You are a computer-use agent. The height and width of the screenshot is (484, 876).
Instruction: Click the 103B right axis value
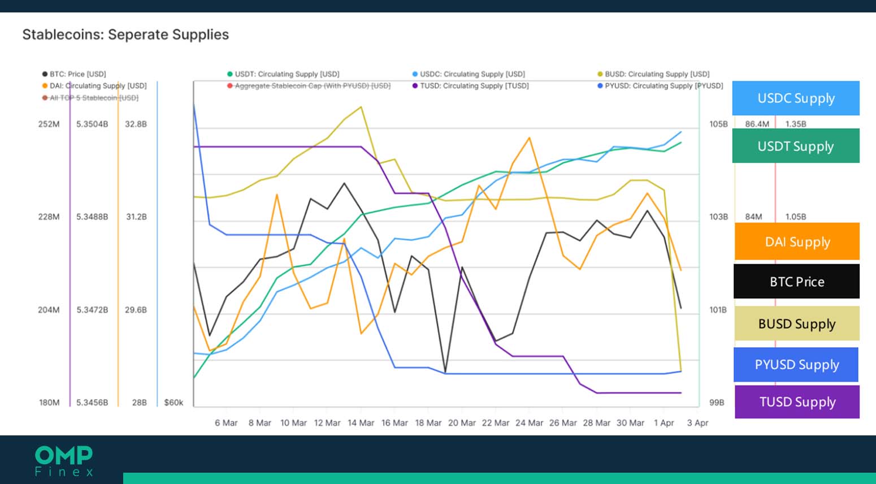pyautogui.click(x=718, y=217)
